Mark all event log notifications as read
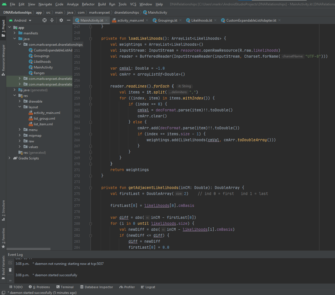The image size is (335, 295). click(10, 263)
